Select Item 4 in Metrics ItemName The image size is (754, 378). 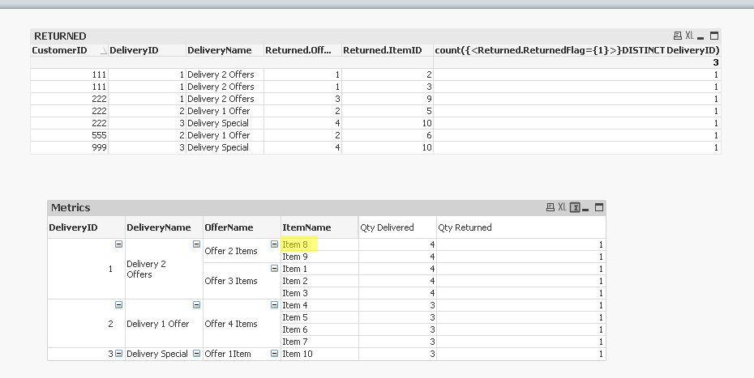click(x=319, y=305)
